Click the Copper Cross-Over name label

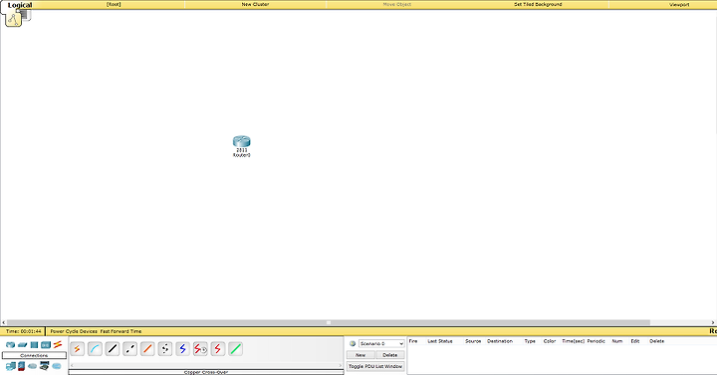[x=206, y=372]
